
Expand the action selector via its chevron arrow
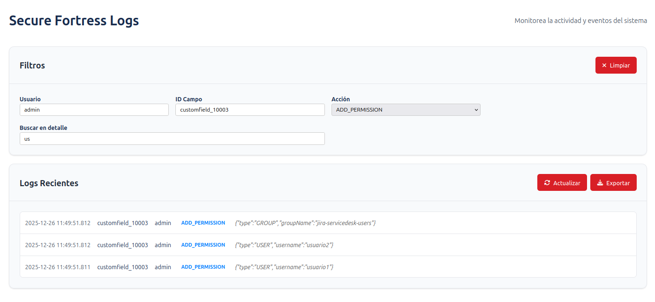(x=476, y=109)
